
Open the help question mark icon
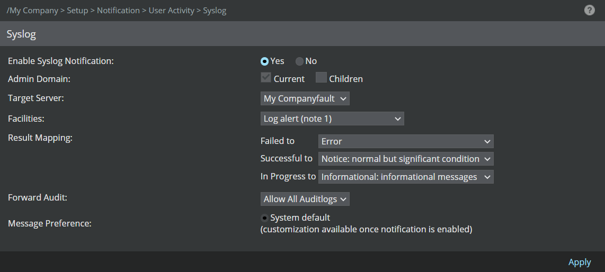pyautogui.click(x=589, y=10)
